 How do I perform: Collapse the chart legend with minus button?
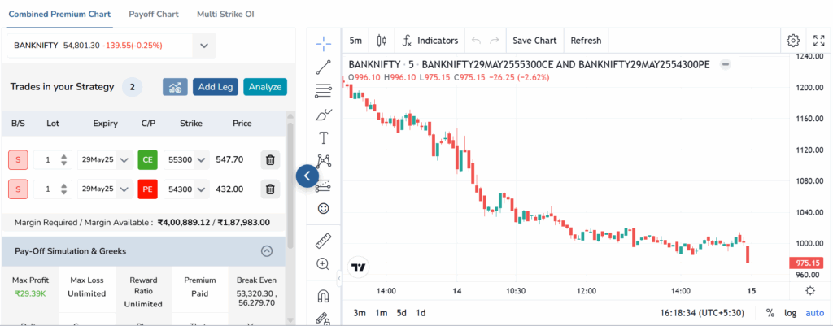tap(725, 65)
